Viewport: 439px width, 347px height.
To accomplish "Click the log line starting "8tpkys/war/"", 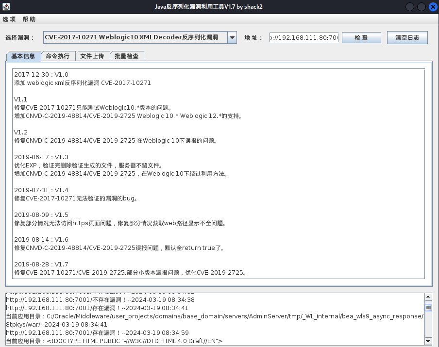I will pos(56,325).
